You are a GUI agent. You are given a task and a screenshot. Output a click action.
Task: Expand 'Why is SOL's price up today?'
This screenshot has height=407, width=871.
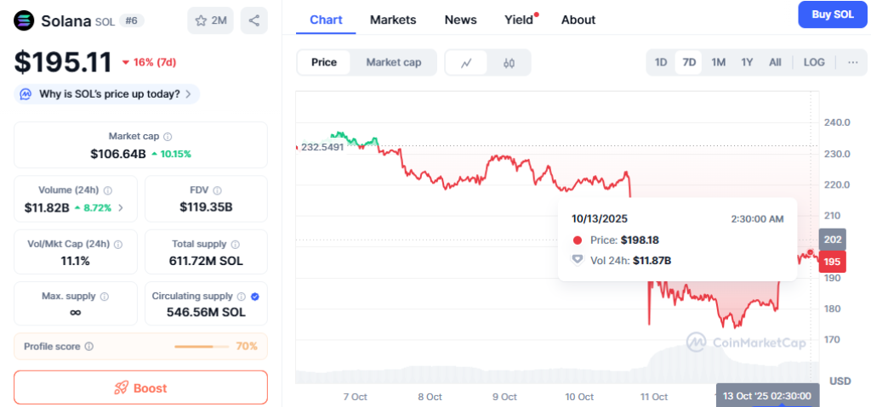click(x=108, y=93)
